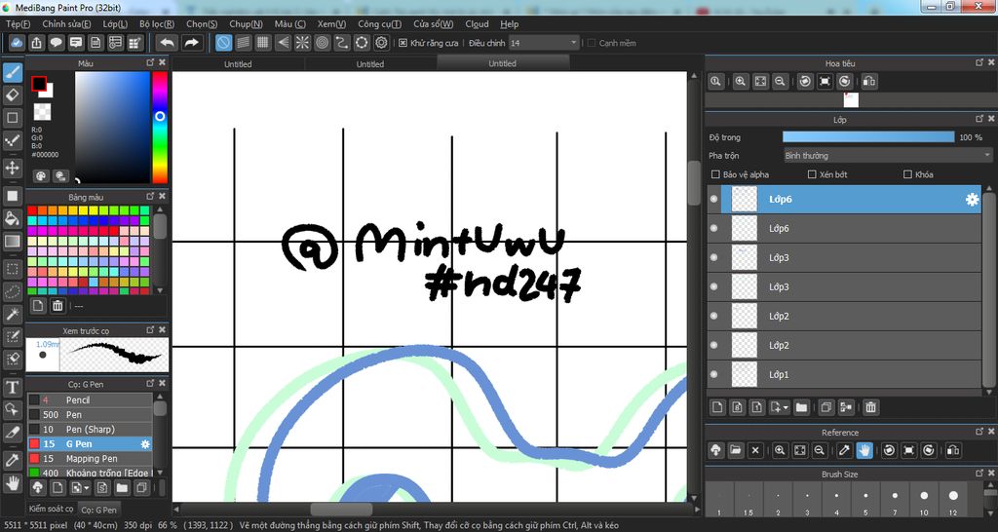Select the Pen (Sharp) brush
This screenshot has width=998, height=532.
(89, 429)
